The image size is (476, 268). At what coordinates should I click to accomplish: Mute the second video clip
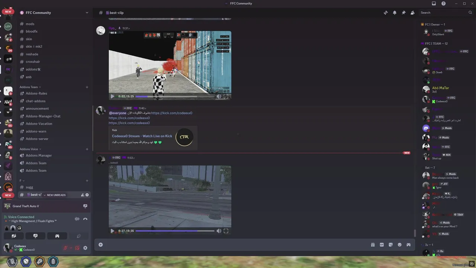[219, 231]
